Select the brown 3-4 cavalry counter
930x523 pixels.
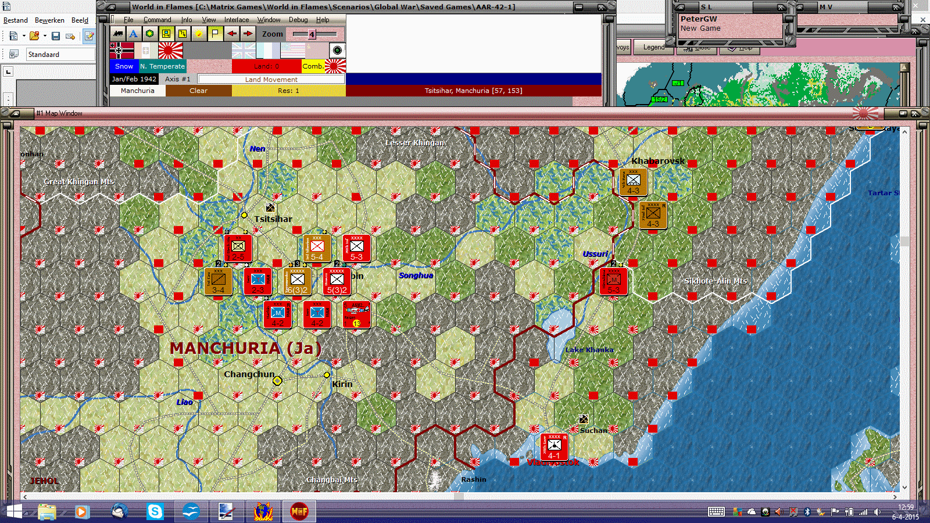point(218,281)
